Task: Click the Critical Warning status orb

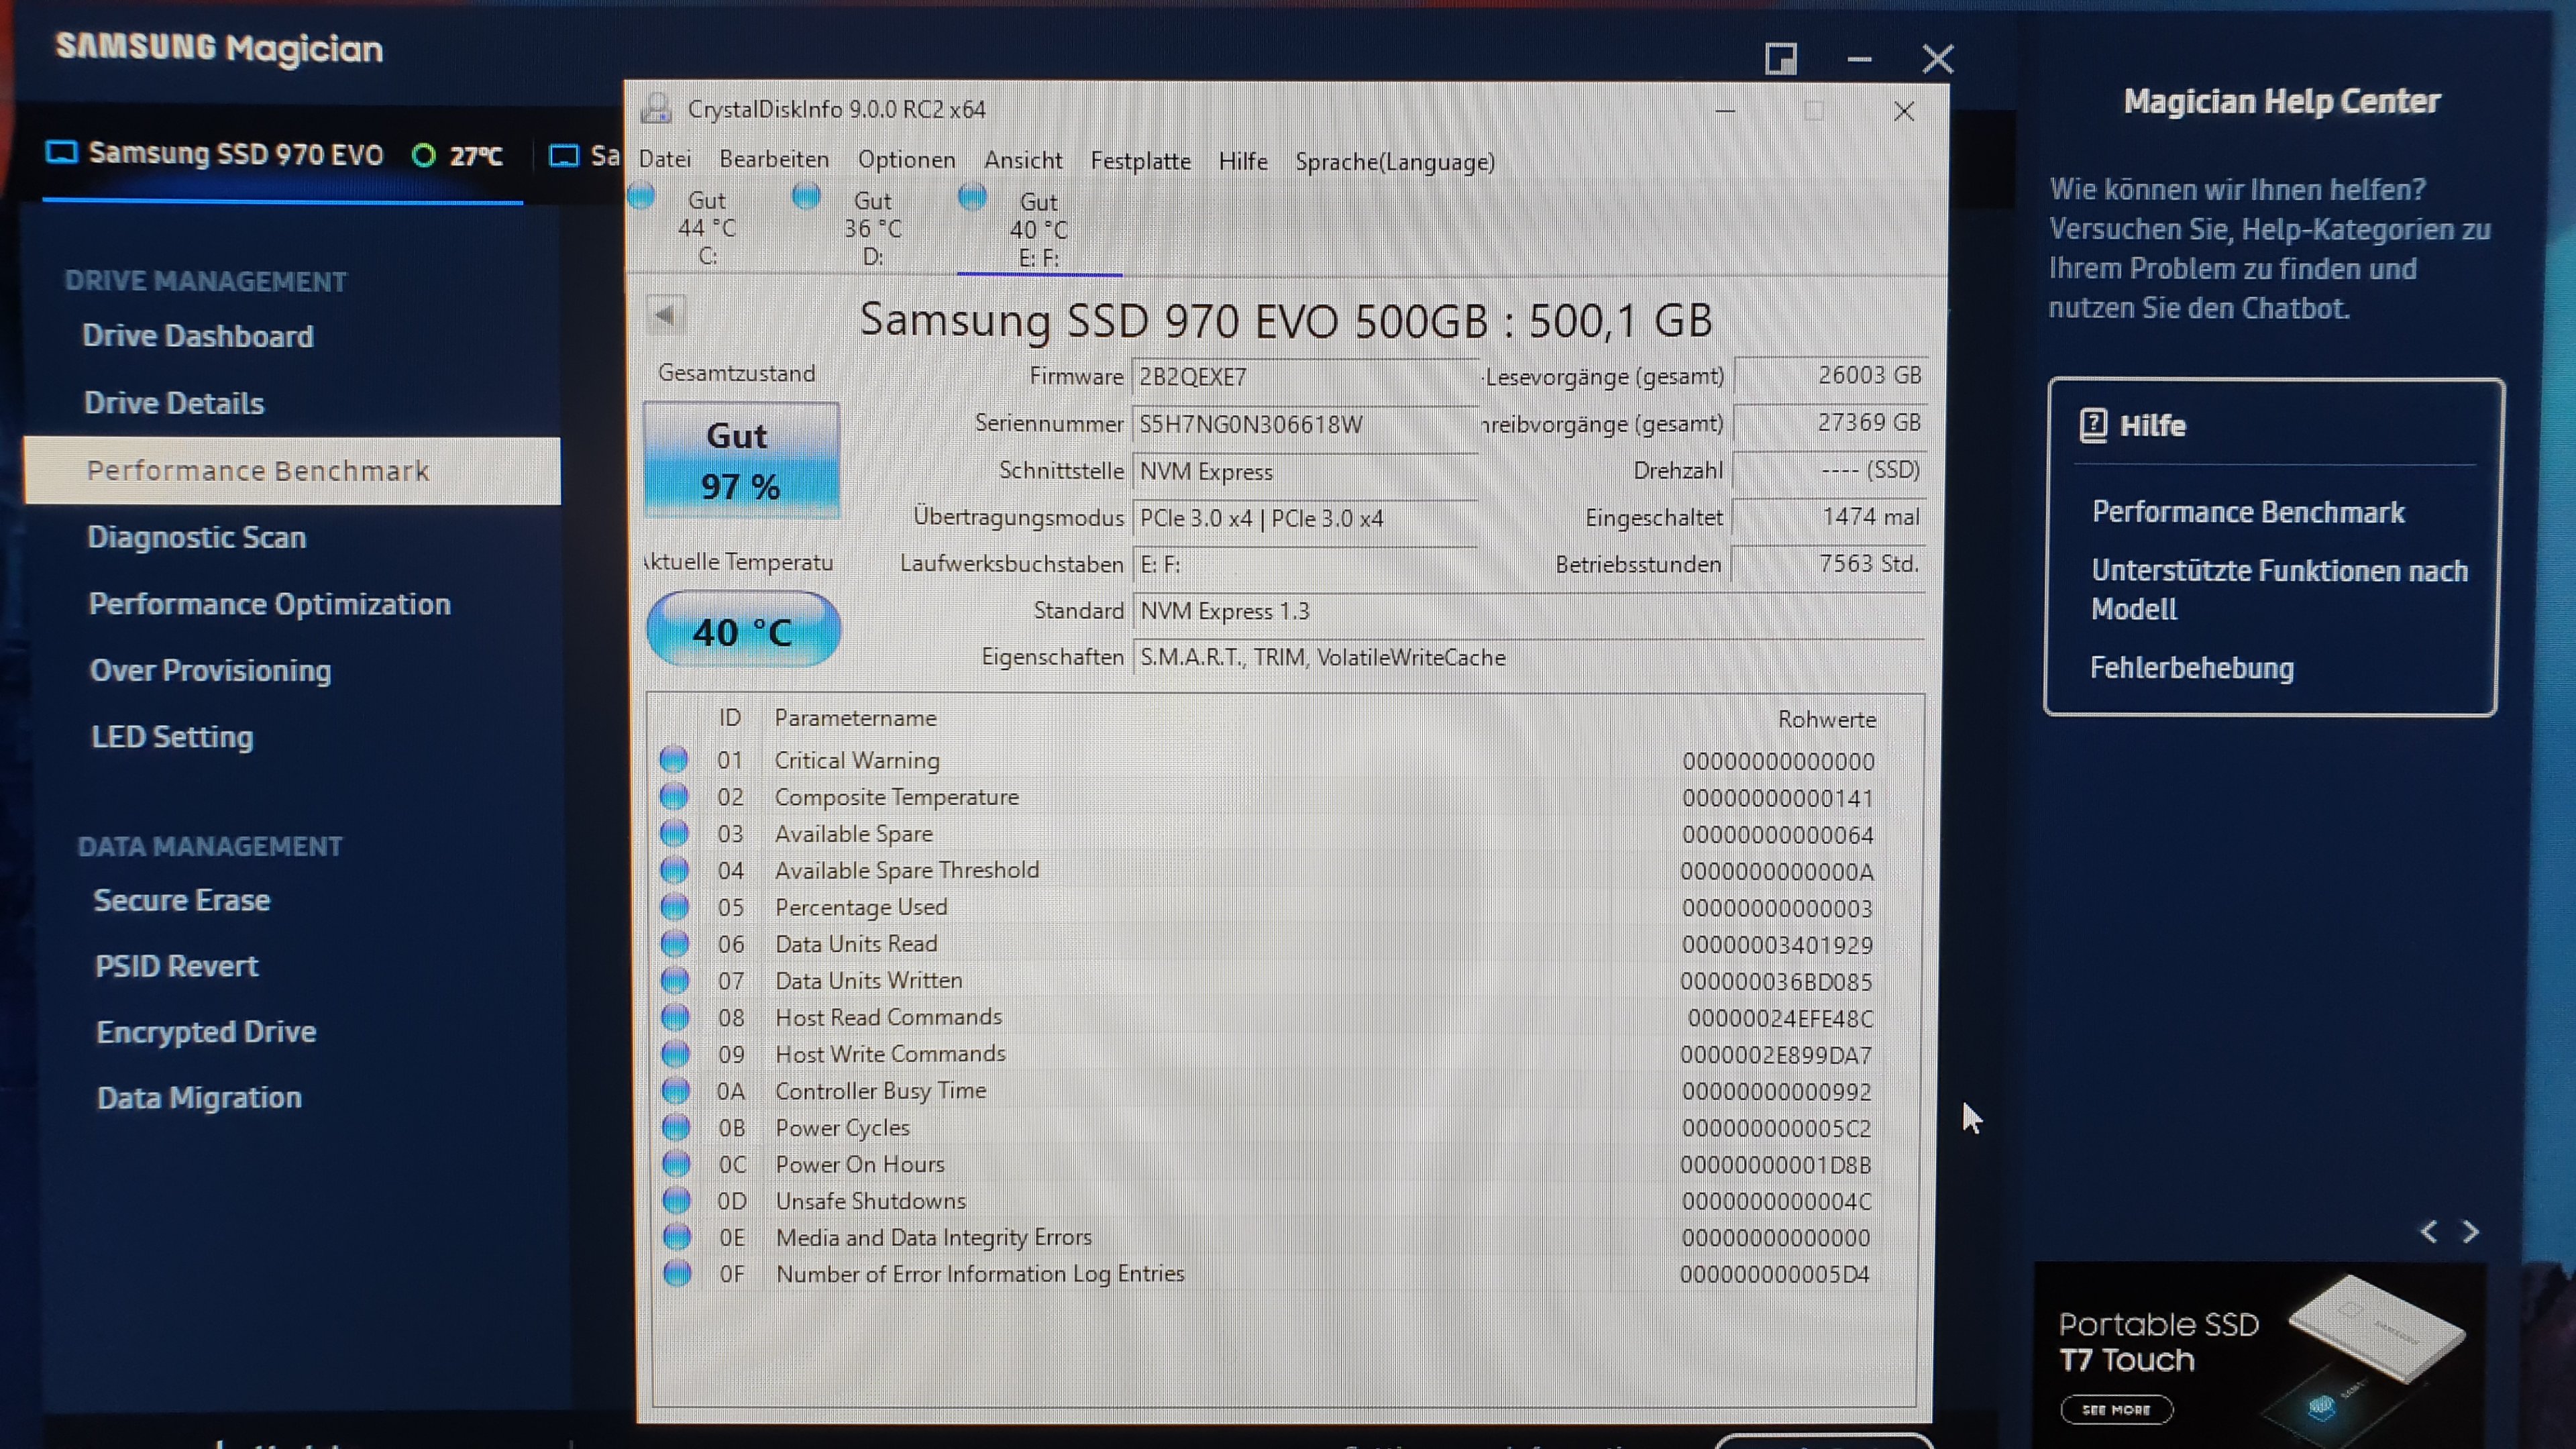Action: [x=674, y=760]
